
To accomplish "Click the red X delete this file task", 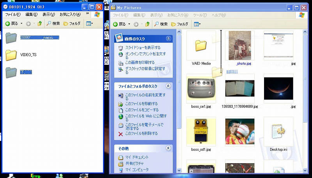I will pos(121,133).
